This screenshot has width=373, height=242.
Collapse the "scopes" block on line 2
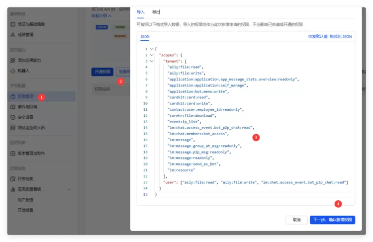click(x=151, y=55)
